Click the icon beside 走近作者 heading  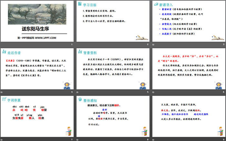(4, 52)
